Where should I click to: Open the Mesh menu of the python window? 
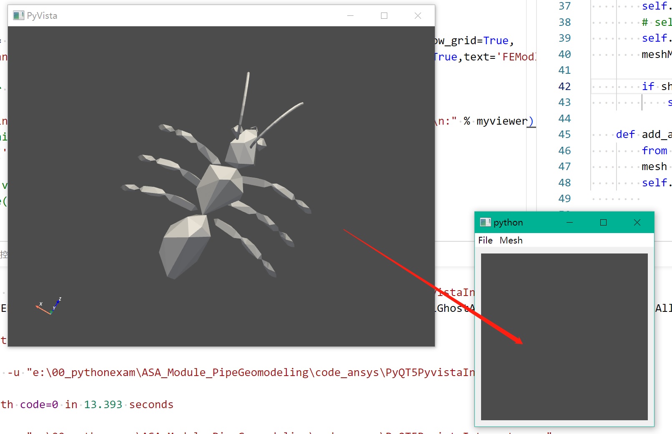coord(511,240)
